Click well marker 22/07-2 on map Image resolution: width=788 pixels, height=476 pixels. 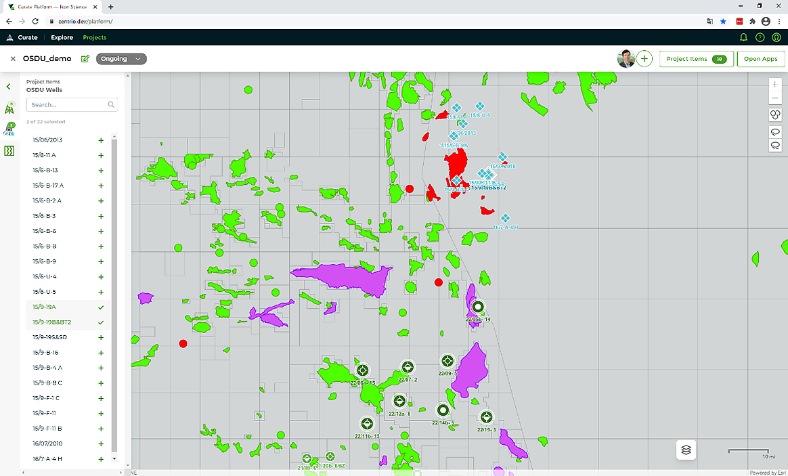point(408,367)
